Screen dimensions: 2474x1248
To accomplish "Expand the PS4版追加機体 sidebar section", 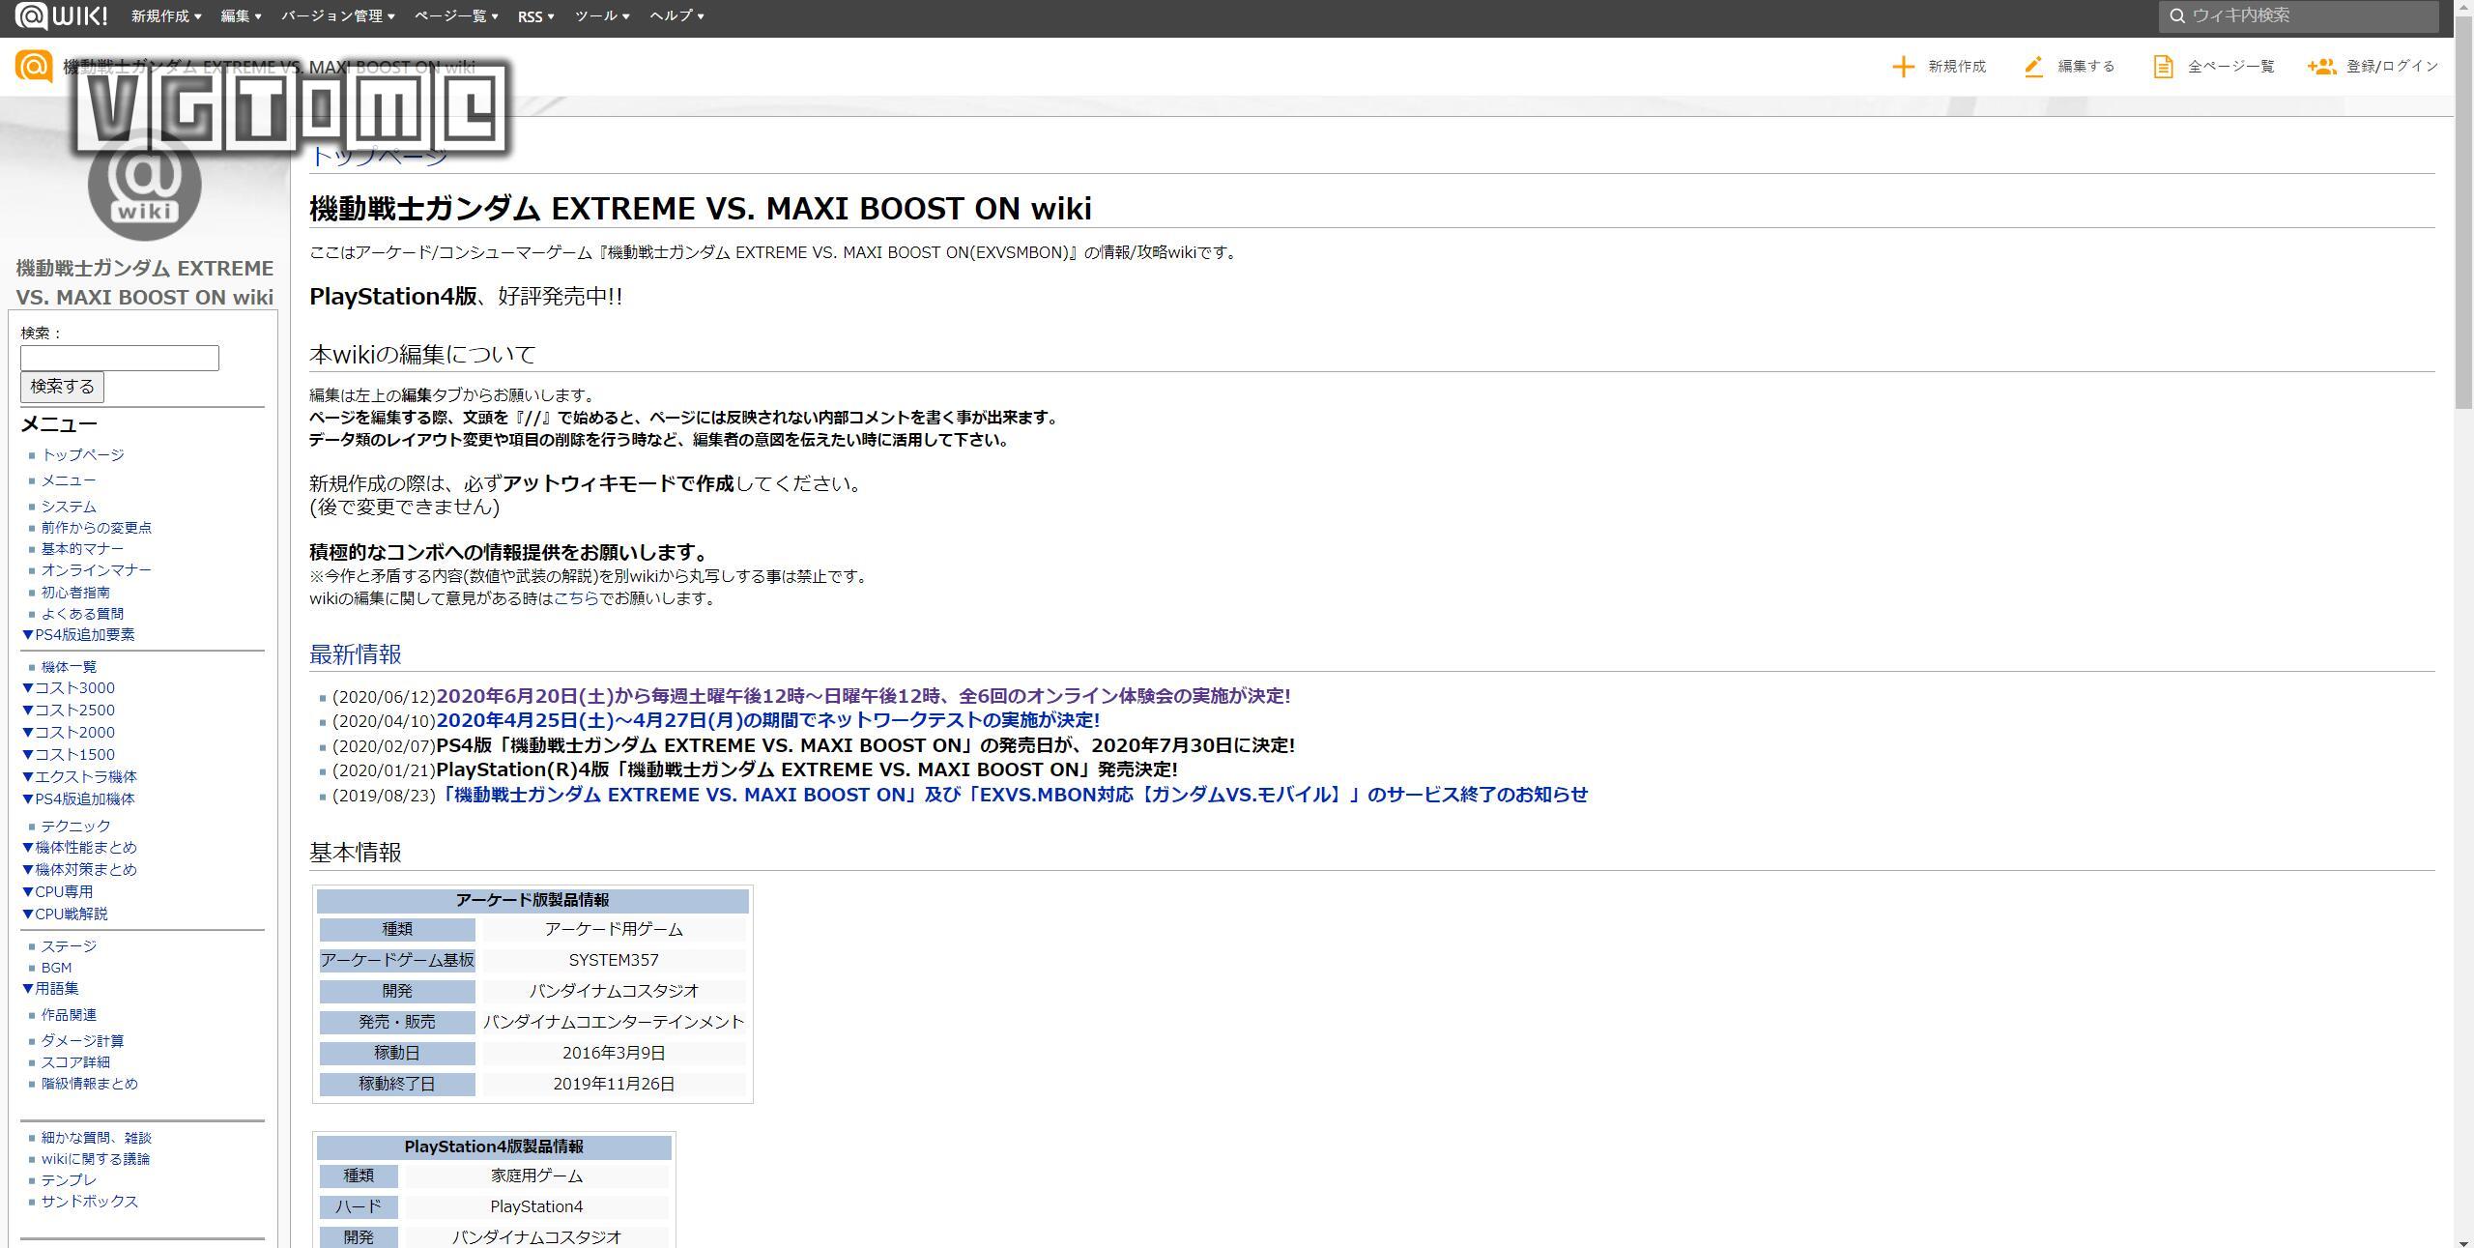I will click(77, 799).
